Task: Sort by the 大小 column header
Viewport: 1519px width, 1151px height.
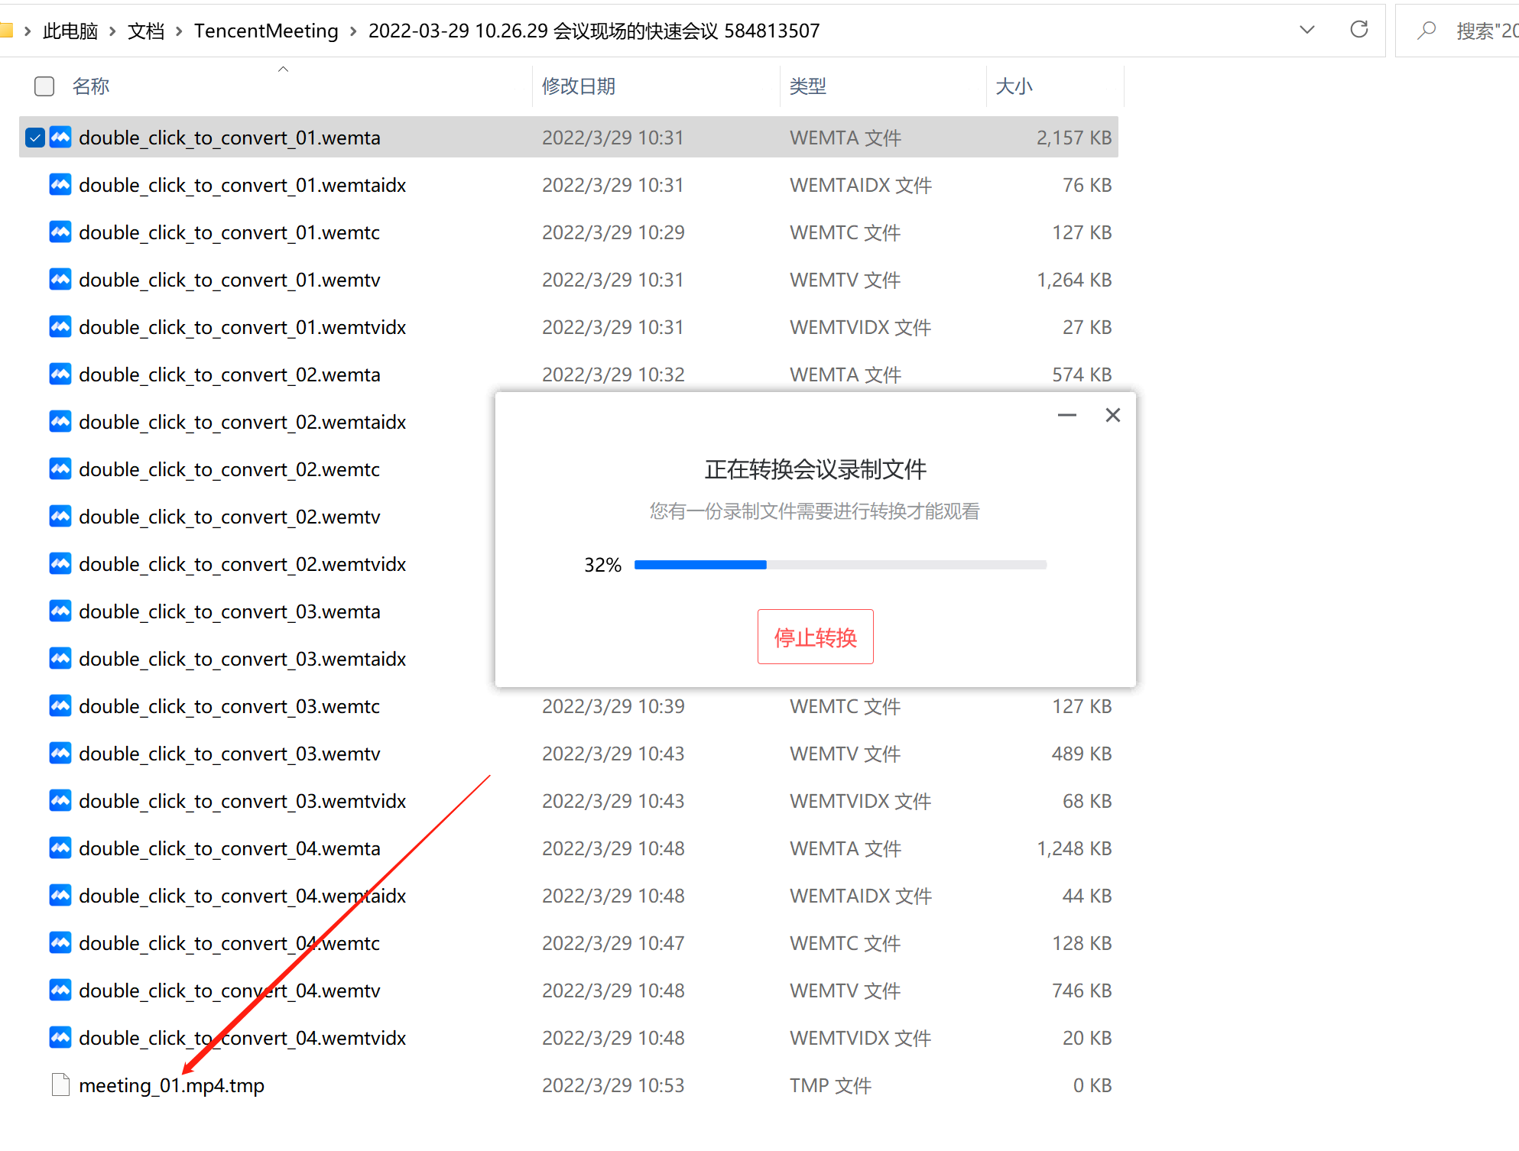Action: [x=1014, y=86]
